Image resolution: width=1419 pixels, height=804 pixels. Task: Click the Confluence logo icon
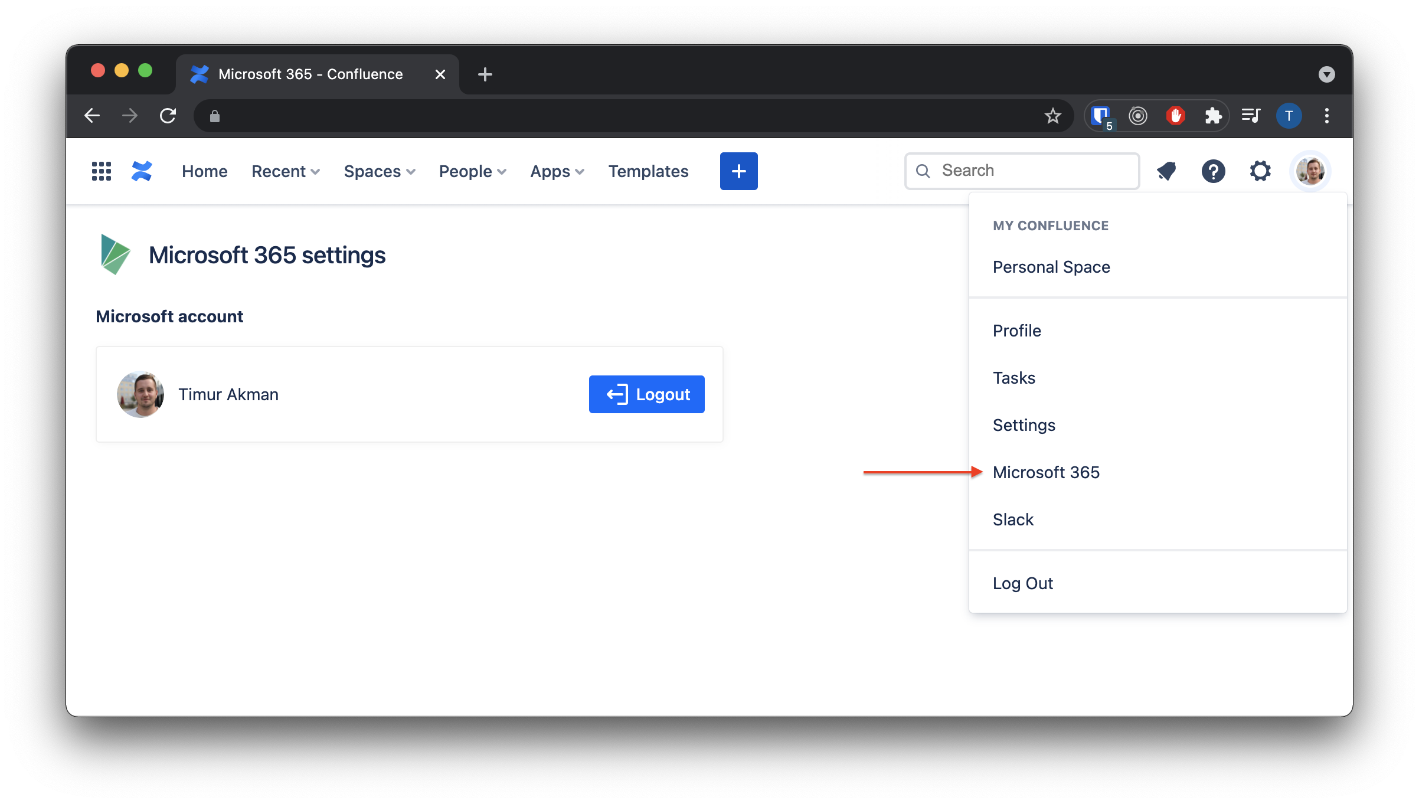(142, 171)
